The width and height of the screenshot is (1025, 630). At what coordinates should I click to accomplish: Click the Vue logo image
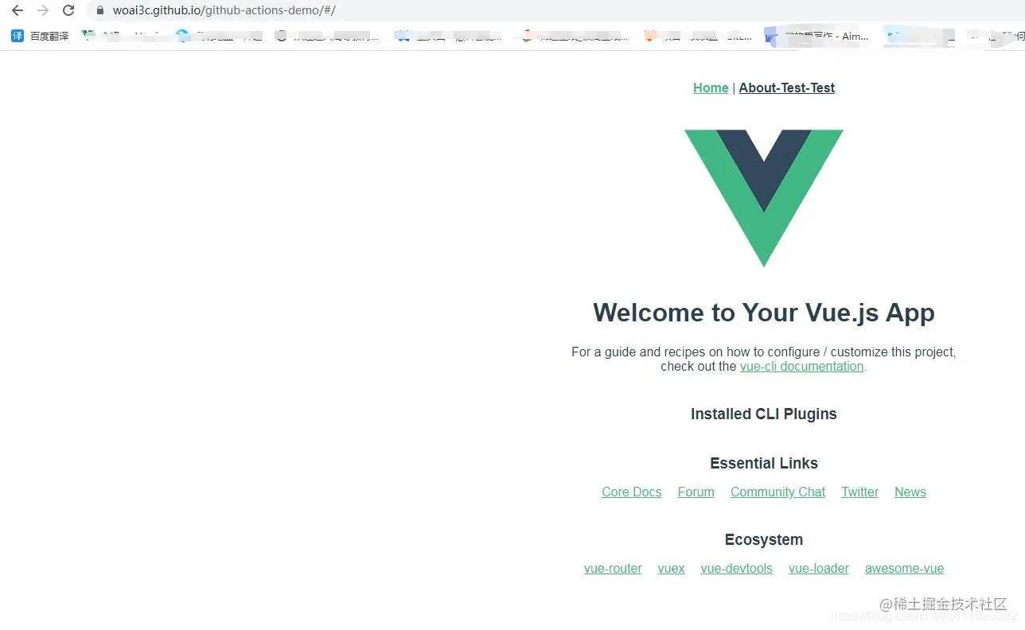[764, 198]
